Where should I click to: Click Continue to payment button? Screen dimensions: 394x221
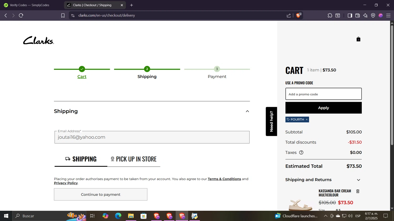[101, 195]
